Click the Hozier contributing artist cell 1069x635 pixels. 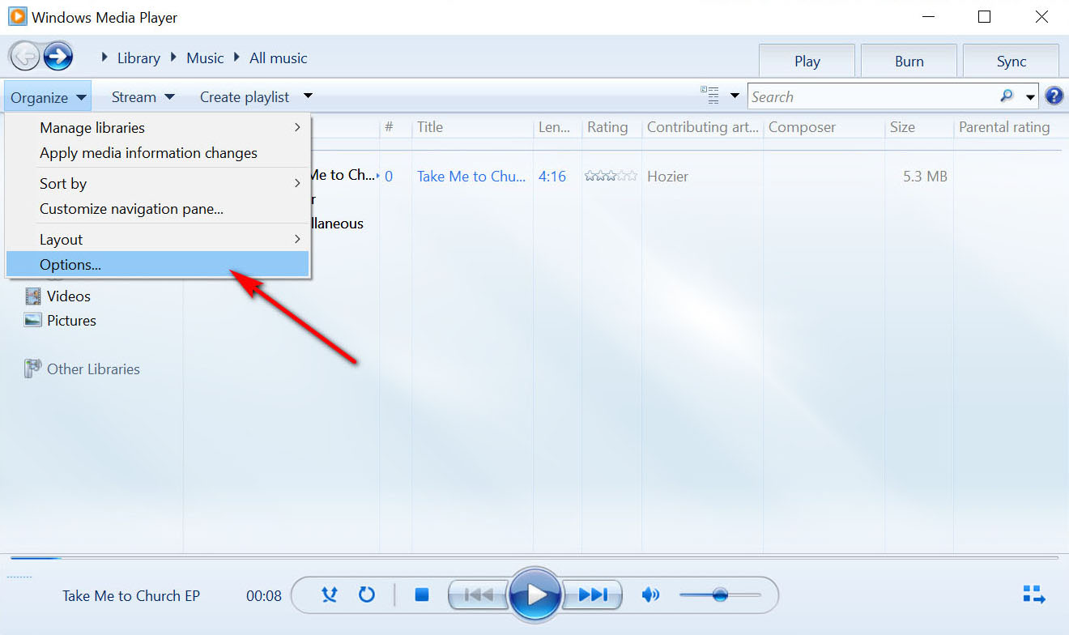click(667, 176)
